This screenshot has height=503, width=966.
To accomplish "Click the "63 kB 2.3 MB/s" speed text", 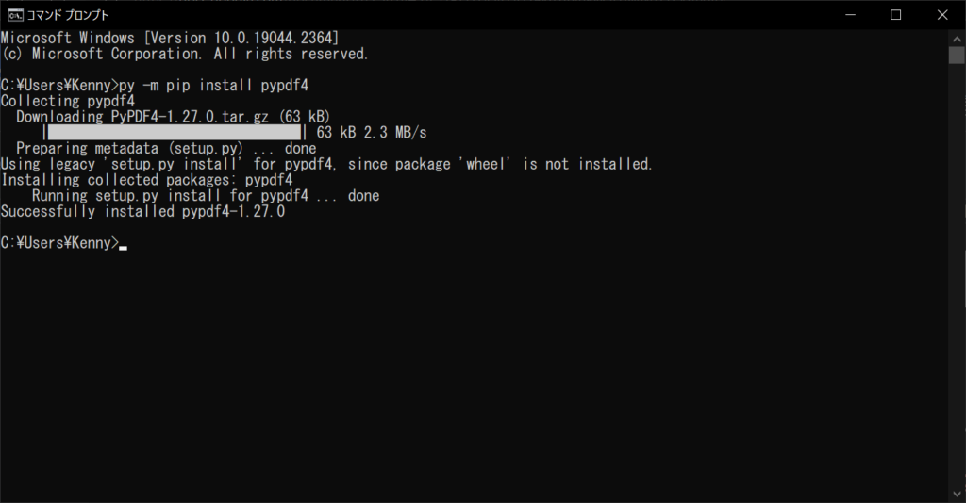I will pyautogui.click(x=372, y=132).
